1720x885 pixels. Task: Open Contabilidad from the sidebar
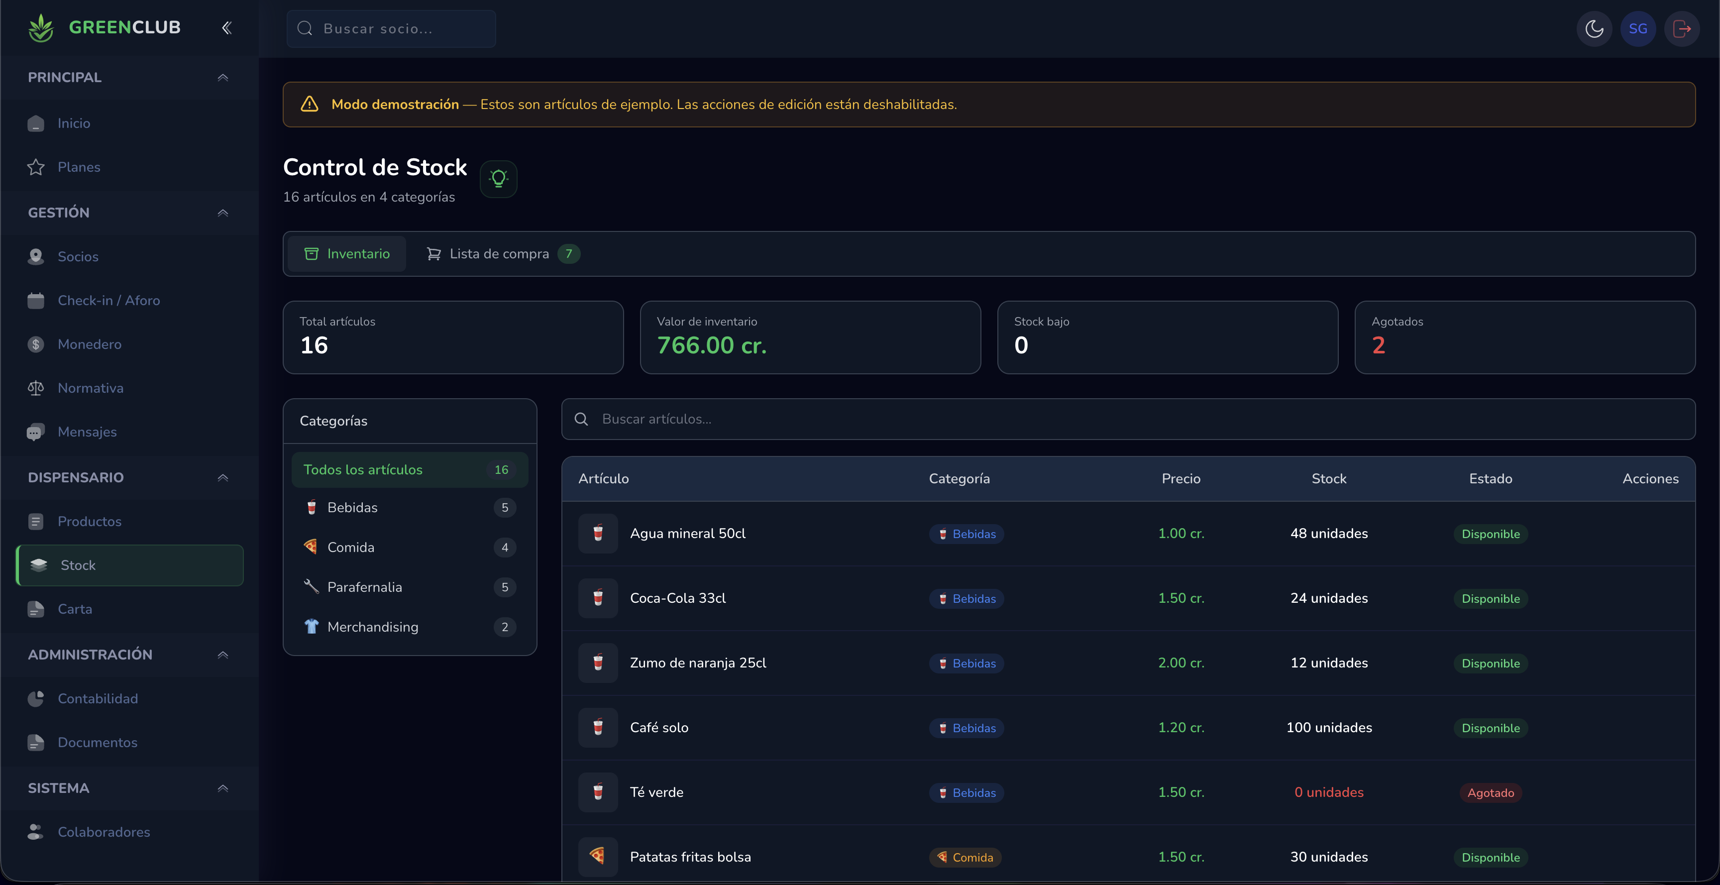tap(98, 699)
